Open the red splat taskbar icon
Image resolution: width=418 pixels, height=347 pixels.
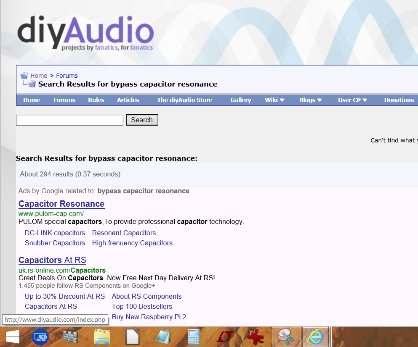[x=255, y=337]
